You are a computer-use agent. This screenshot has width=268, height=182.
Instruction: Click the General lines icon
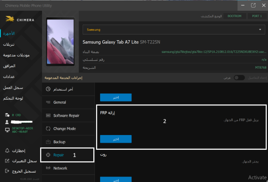click(x=48, y=102)
